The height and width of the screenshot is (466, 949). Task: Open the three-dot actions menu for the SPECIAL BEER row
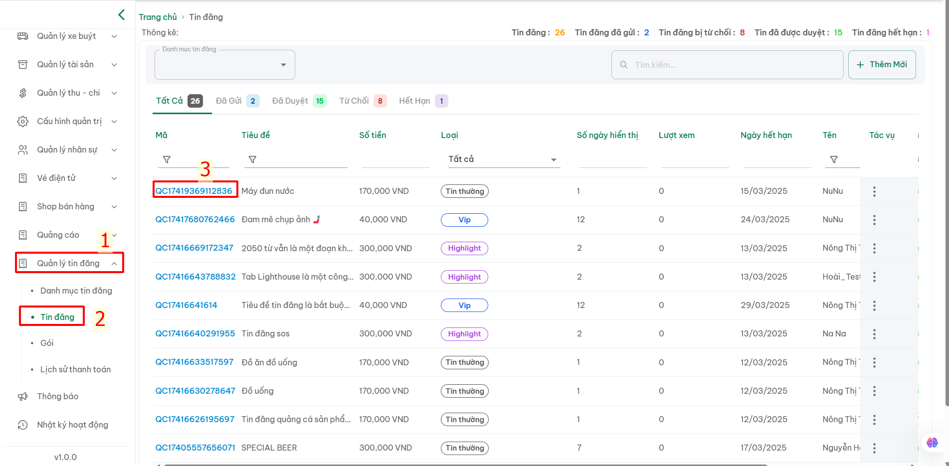pyautogui.click(x=874, y=448)
